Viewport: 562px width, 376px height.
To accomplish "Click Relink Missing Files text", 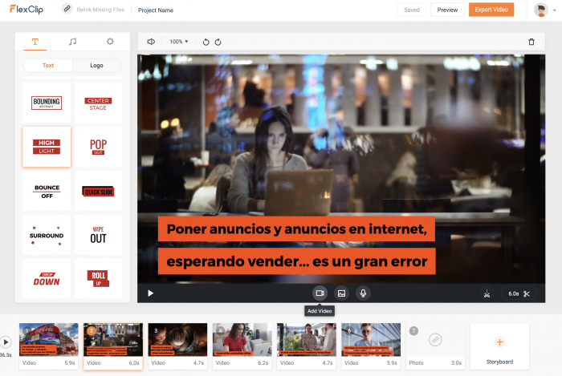I will coord(100,10).
